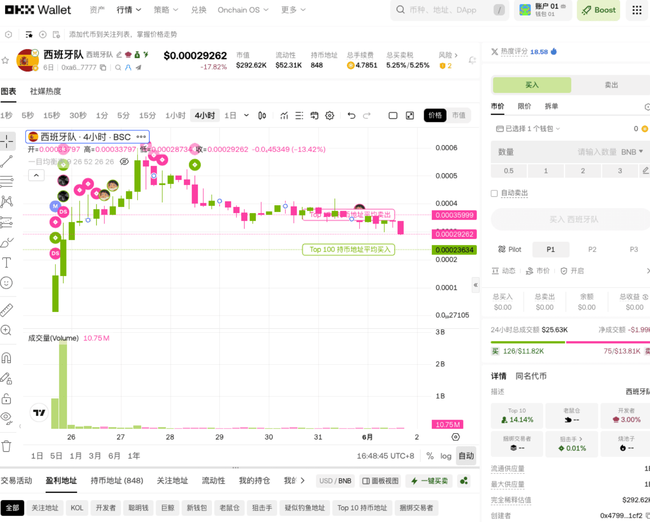Image resolution: width=650 pixels, height=522 pixels.
Task: Filter by 聪明钱 addresses
Action: point(138,508)
